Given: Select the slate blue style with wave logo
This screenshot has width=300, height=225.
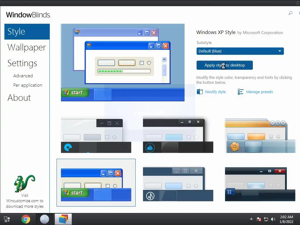Looking at the screenshot, I should tap(178, 184).
